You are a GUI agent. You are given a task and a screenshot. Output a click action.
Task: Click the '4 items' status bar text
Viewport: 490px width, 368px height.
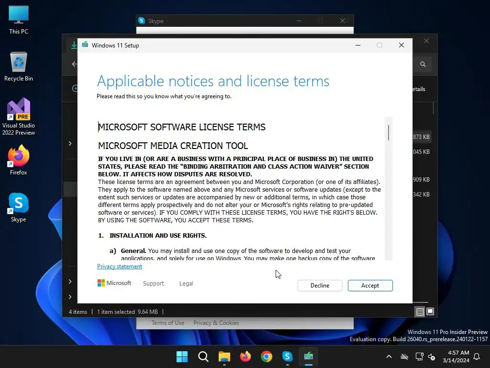pyautogui.click(x=78, y=312)
